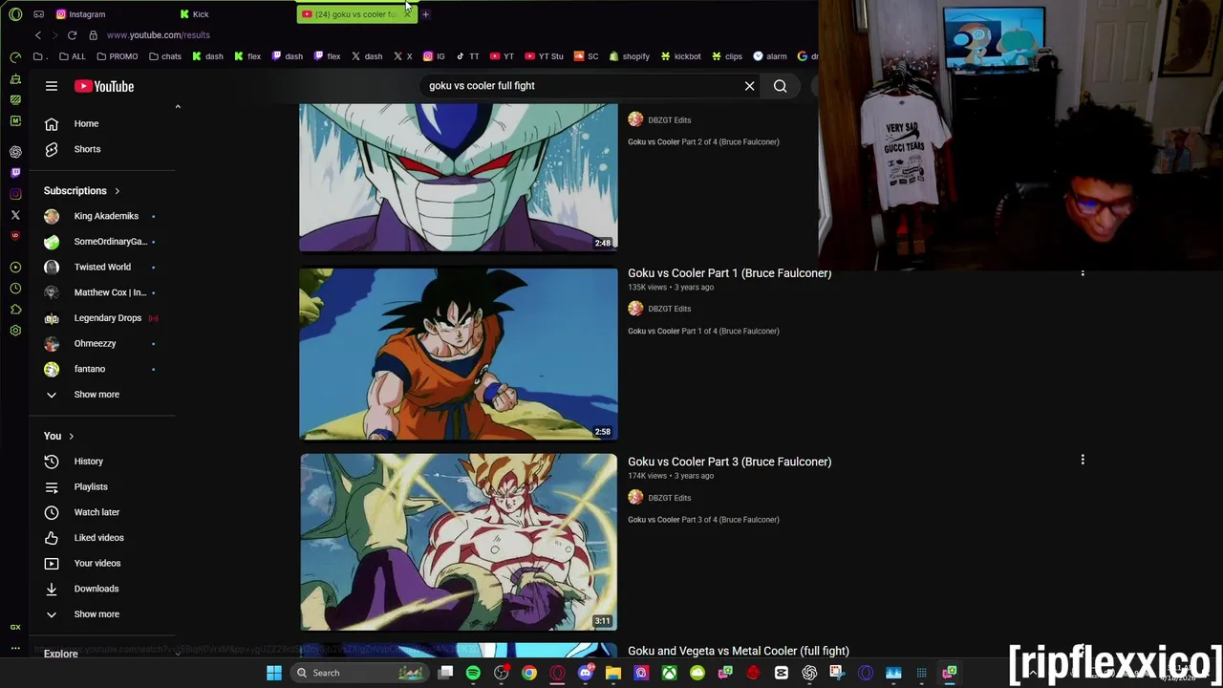Go back with the browser back arrow

38,35
